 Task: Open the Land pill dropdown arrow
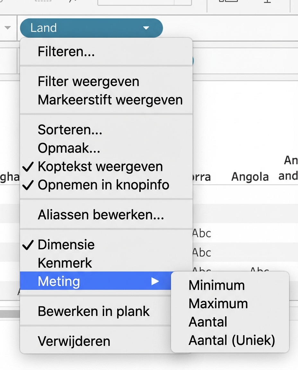pyautogui.click(x=146, y=28)
